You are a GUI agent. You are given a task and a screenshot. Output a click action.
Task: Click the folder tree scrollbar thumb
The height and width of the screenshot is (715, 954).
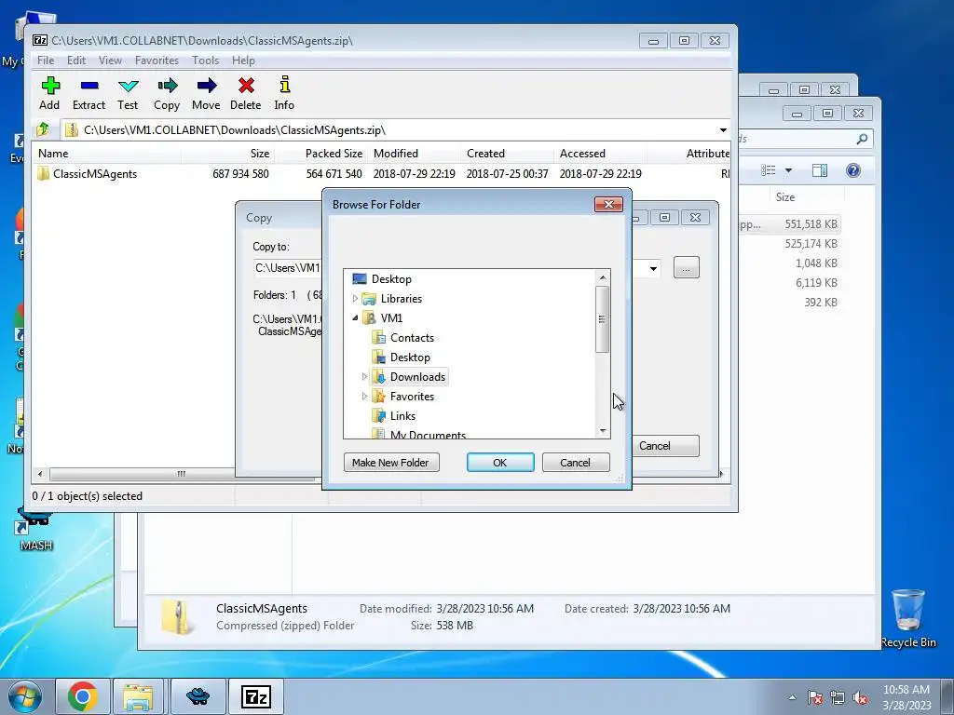[x=603, y=319]
